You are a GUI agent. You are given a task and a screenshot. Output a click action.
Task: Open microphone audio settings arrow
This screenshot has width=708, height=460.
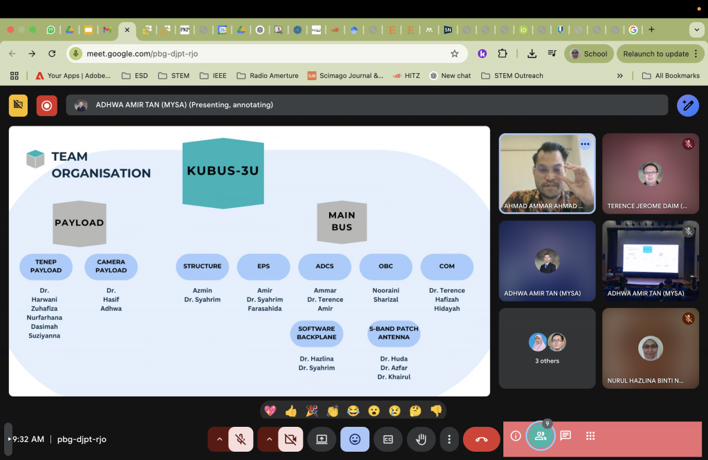(219, 439)
